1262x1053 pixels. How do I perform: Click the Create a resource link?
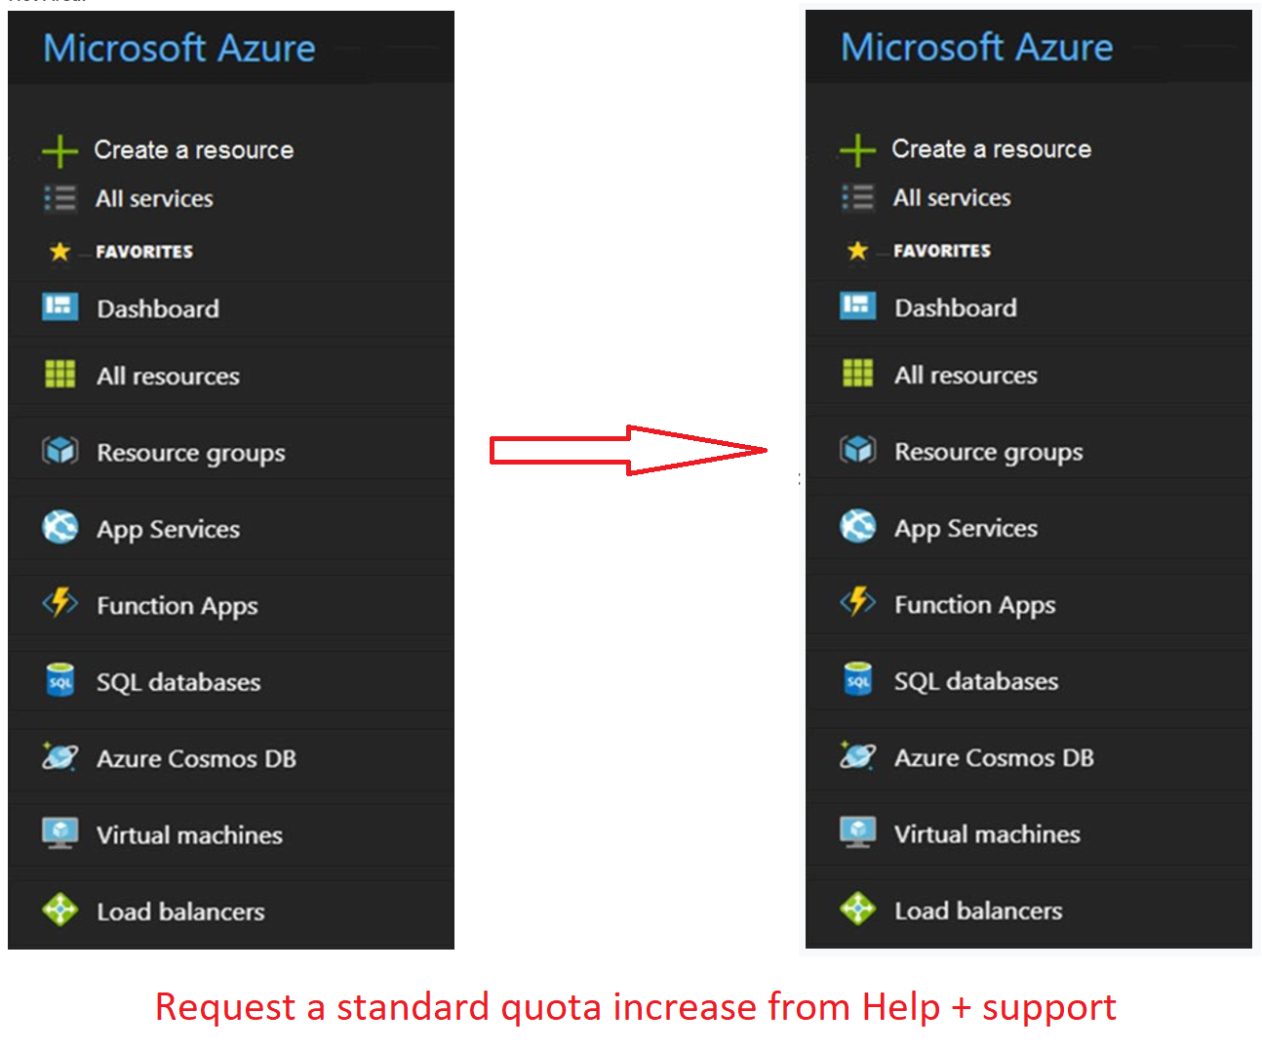click(192, 149)
